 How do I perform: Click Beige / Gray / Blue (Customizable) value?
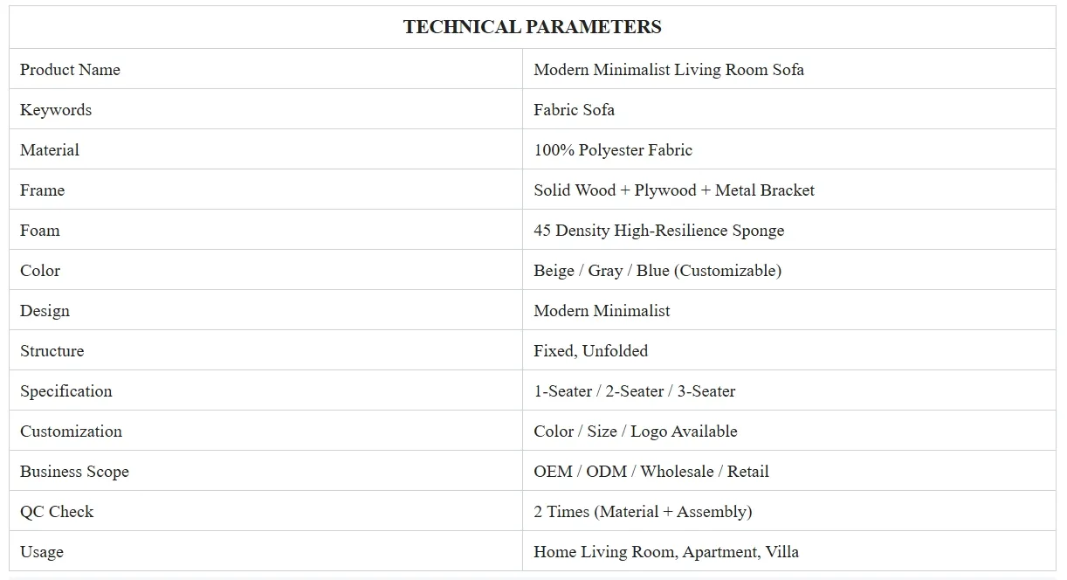click(657, 271)
